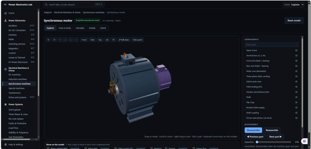Screen dimensions: 311x149
Task: Click the Power Electronics Lab logo icon
Action: (5, 5)
